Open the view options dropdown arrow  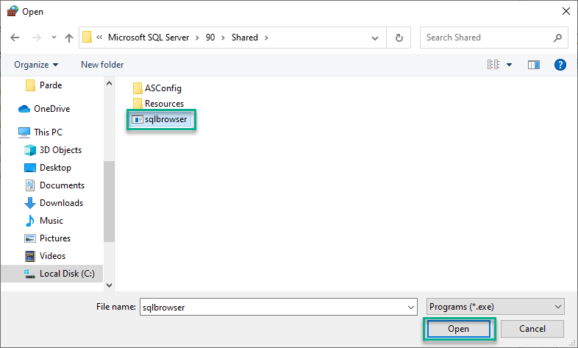tap(509, 65)
